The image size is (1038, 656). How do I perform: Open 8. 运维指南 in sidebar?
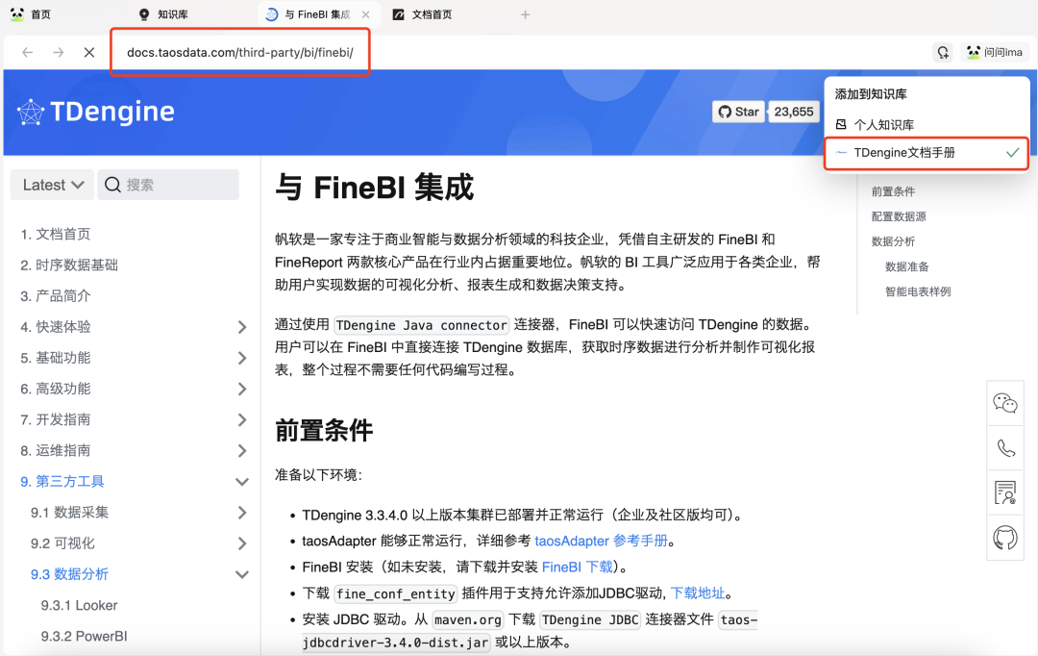(55, 450)
